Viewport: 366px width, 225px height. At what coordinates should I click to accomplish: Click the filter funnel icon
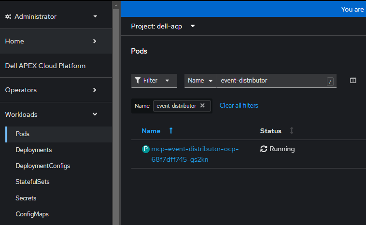(138, 81)
